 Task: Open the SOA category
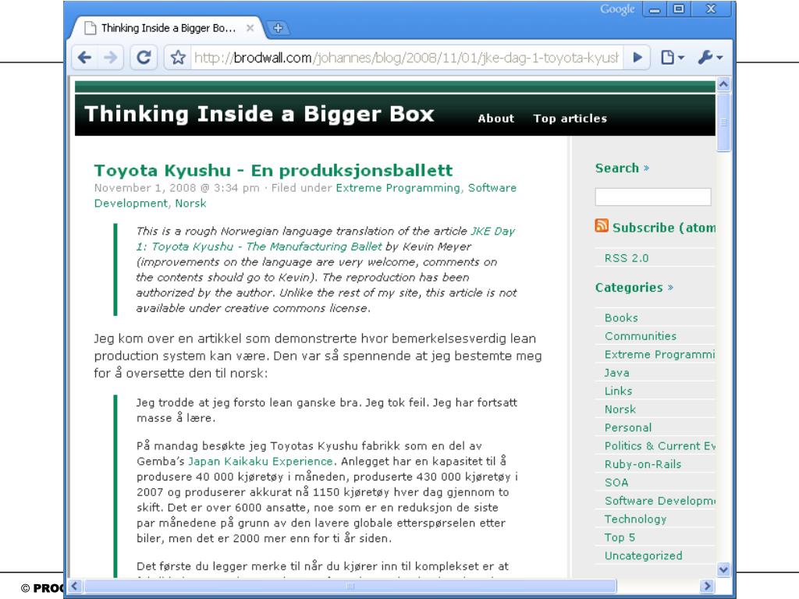click(x=616, y=483)
